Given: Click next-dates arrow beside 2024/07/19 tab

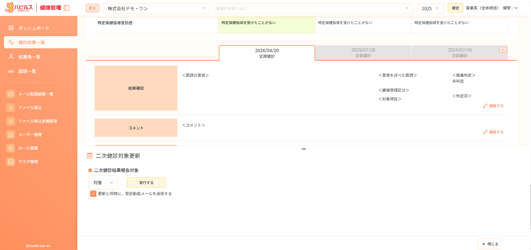Looking at the screenshot, I should [x=503, y=50].
